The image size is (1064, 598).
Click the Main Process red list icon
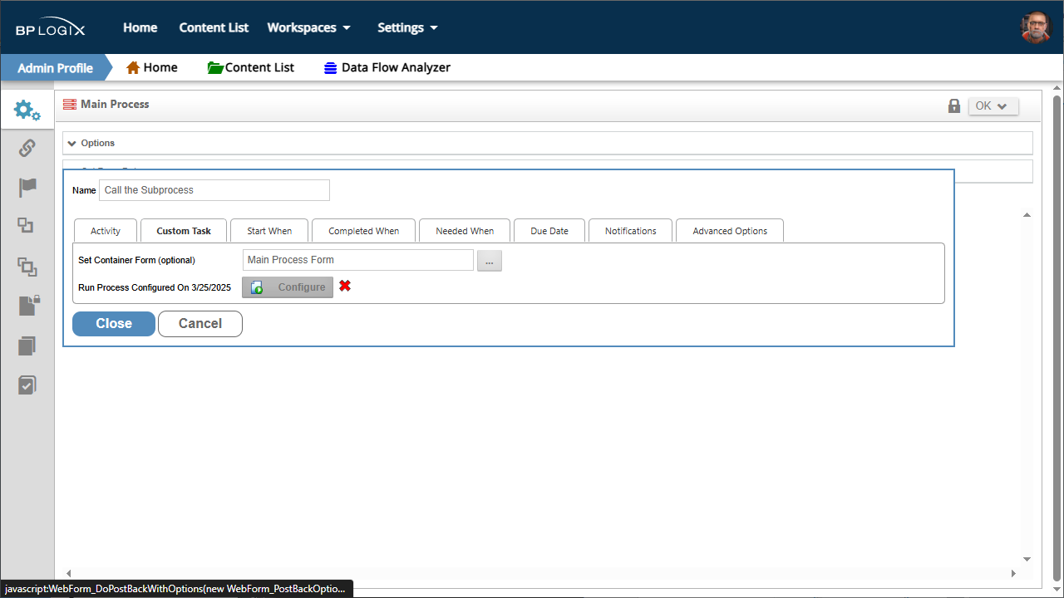pyautogui.click(x=70, y=105)
